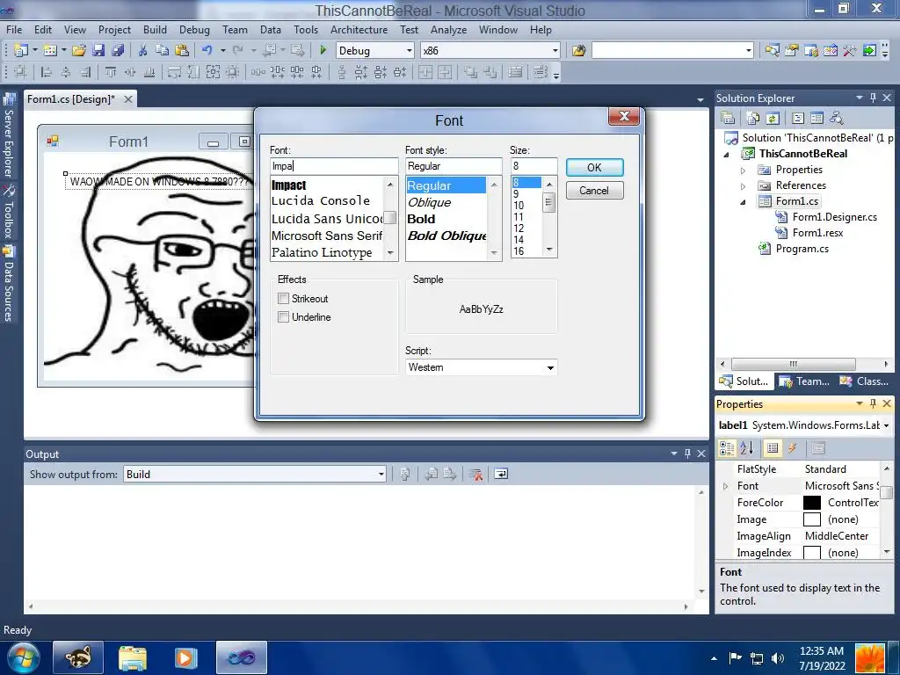The width and height of the screenshot is (900, 675).
Task: Click View Code icon in Solution Explorer
Action: pyautogui.click(x=798, y=119)
